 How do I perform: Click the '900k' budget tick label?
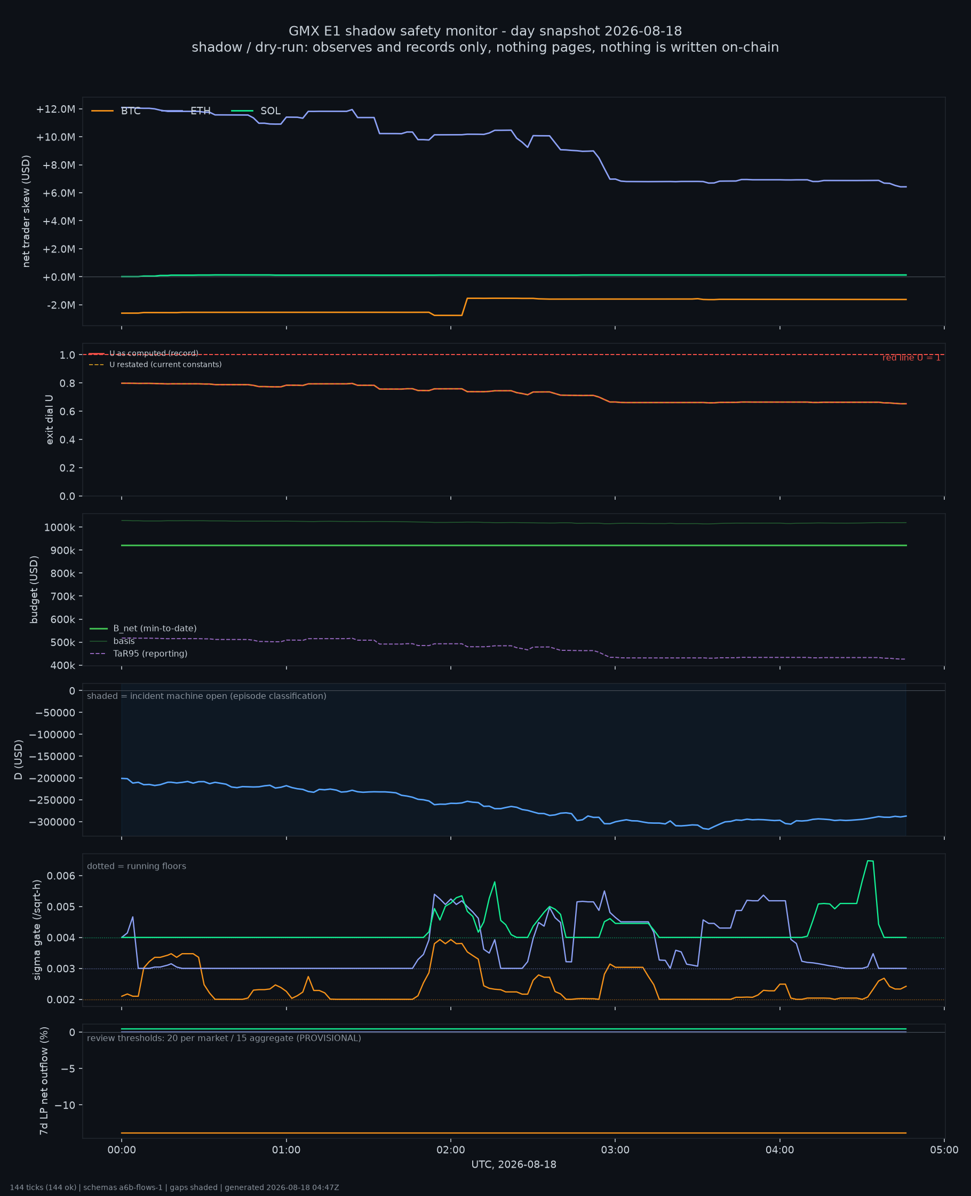pyautogui.click(x=61, y=550)
